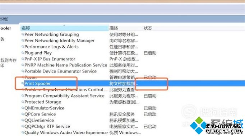
Task: Select the Peer Networking Grouping service
Action: pyautogui.click(x=52, y=34)
